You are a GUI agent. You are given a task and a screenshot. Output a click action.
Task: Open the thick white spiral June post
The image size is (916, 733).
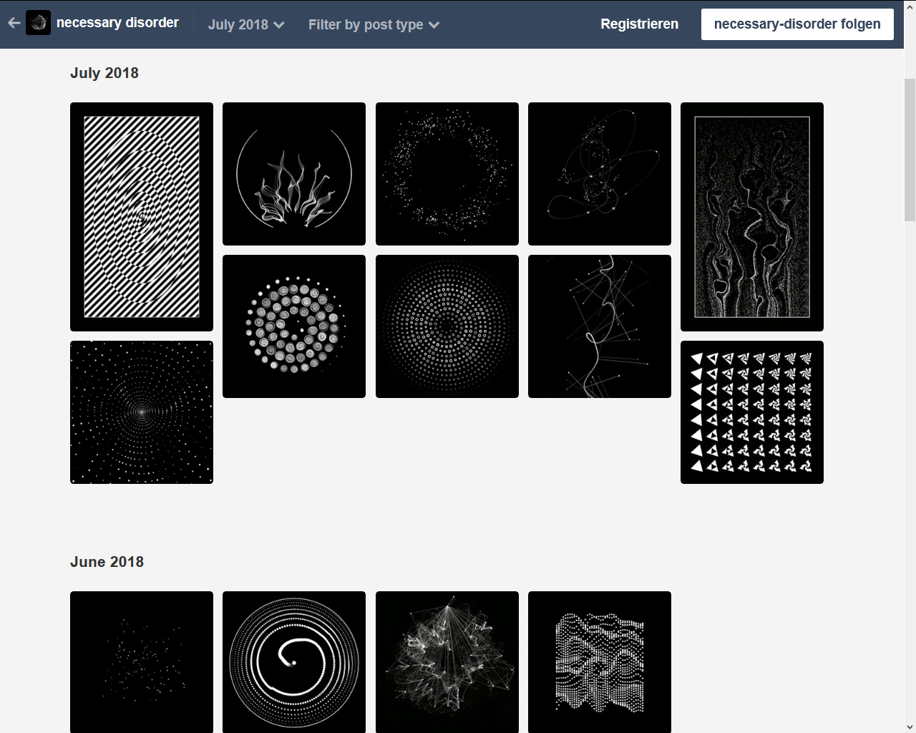click(294, 662)
